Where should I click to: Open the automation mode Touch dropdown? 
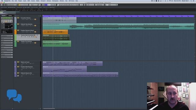pyautogui.click(x=33, y=5)
